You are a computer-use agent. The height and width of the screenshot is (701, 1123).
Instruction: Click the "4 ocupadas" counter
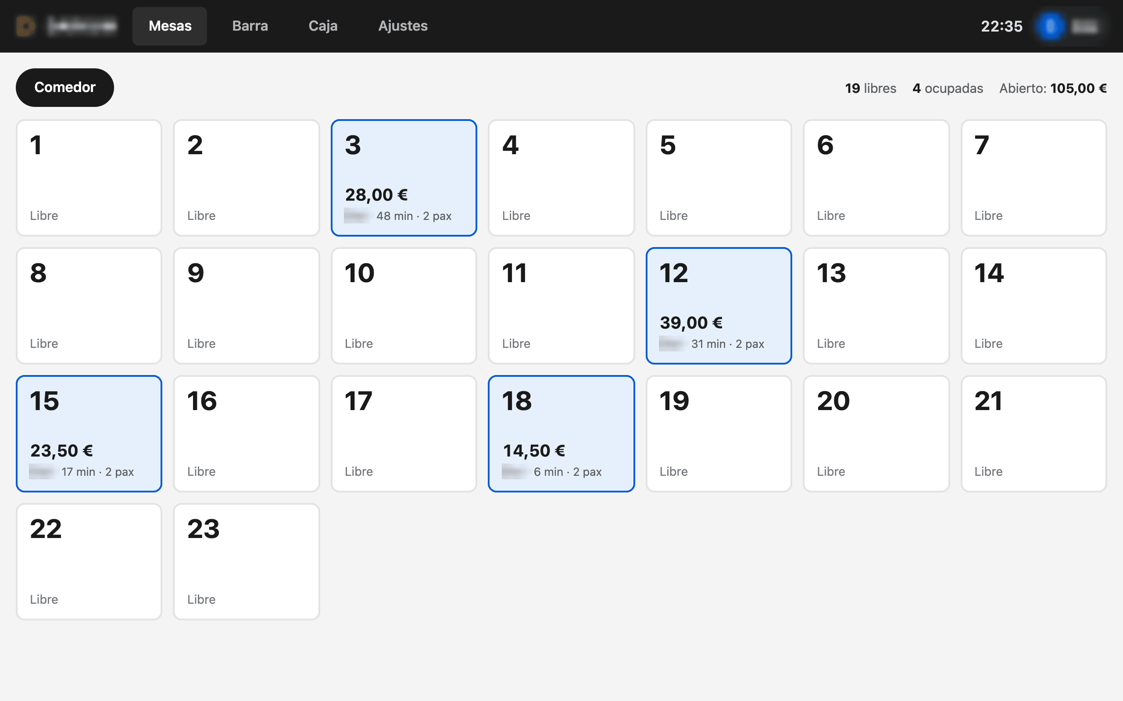[x=948, y=88]
